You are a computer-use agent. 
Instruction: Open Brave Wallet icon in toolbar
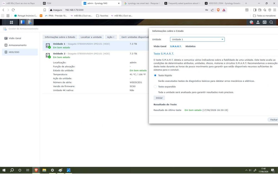[260, 10]
